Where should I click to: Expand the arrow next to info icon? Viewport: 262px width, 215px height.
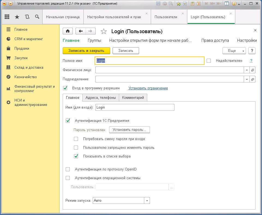click(x=239, y=4)
